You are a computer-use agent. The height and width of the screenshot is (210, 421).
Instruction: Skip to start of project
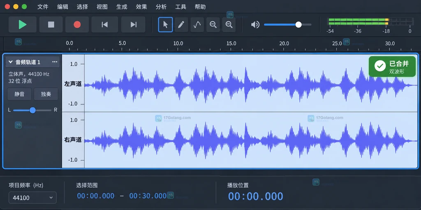pyautogui.click(x=105, y=25)
